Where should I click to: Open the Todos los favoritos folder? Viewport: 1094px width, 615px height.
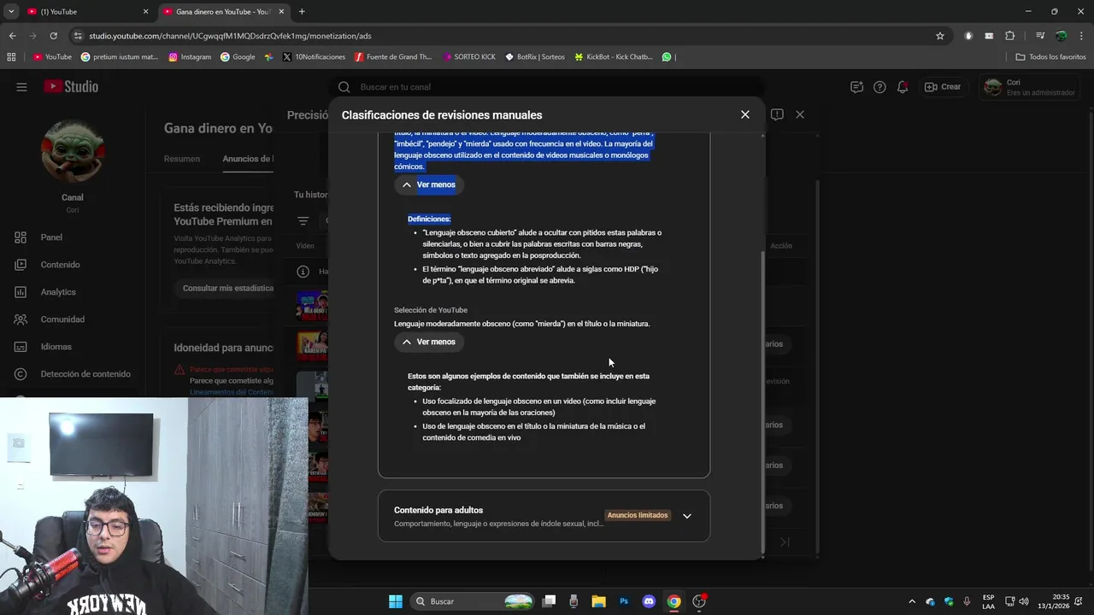[x=1050, y=57]
